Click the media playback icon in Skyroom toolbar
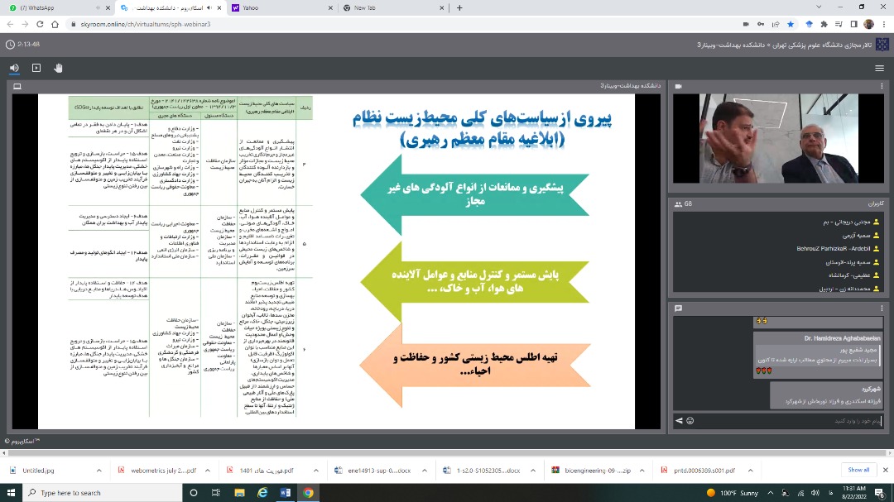 [x=36, y=68]
